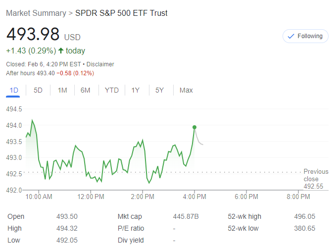Screen dimensions: 336x249
Task: Open the Disclaimer link
Action: point(101,64)
